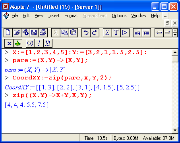Undo the last action with the Undo arrow
Screen dimensions: 180x143
[x=86, y=33]
